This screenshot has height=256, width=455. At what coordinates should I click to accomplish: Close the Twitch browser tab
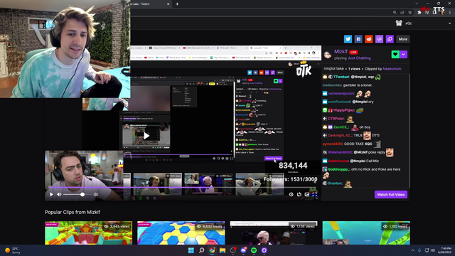[168, 4]
